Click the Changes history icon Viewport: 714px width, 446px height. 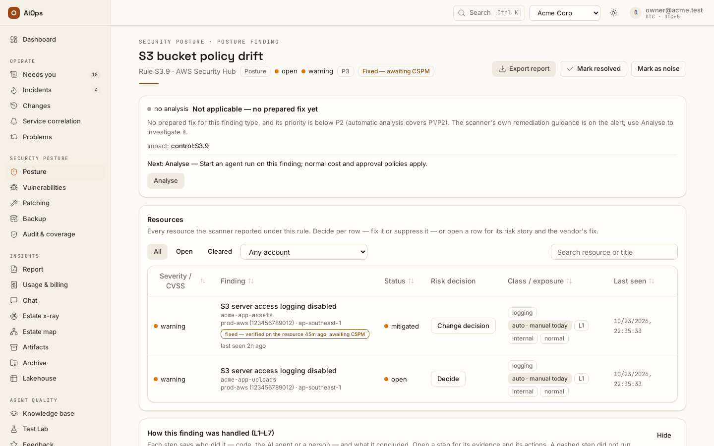[x=14, y=106]
